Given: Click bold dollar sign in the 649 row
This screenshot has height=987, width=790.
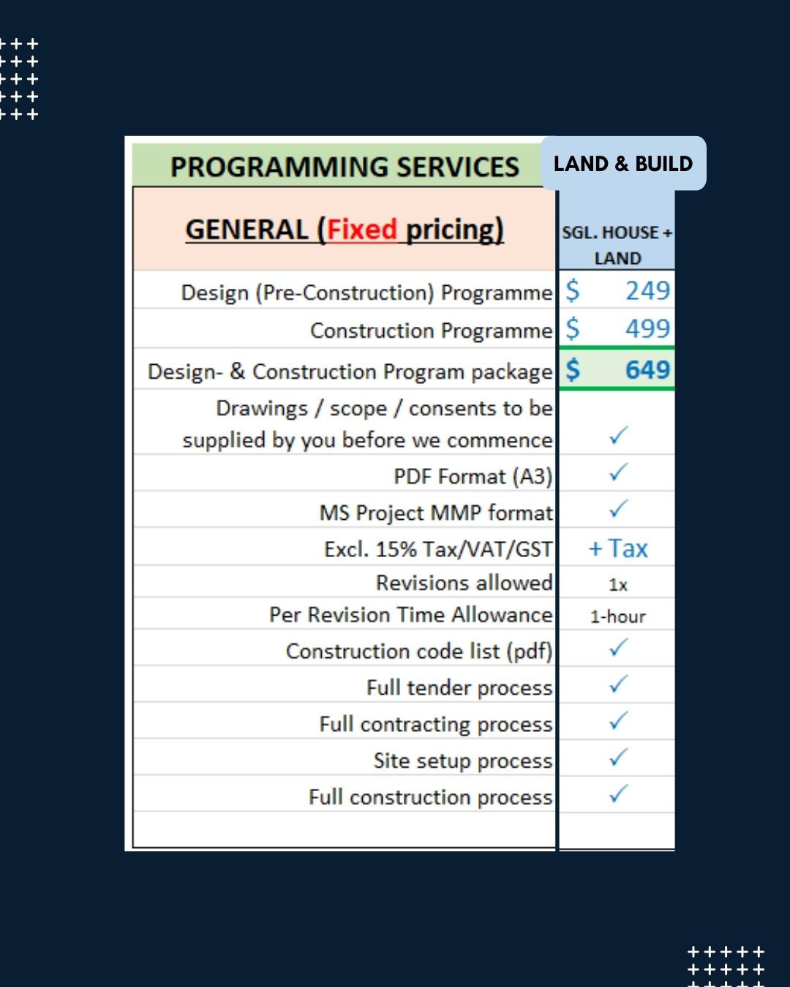Looking at the screenshot, I should point(573,370).
